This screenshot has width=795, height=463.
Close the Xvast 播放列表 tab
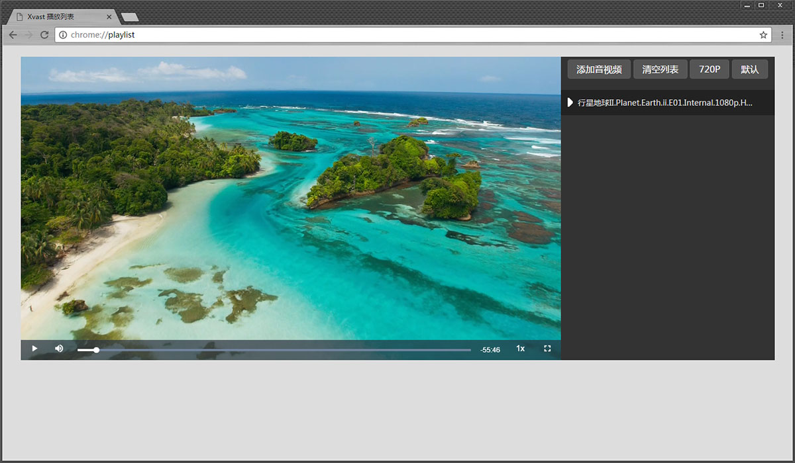coord(109,17)
